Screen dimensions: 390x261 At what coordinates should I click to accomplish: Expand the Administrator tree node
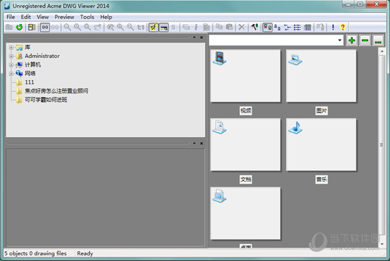pos(11,56)
